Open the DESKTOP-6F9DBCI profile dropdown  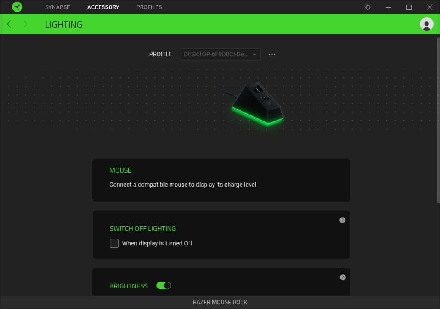pos(220,54)
